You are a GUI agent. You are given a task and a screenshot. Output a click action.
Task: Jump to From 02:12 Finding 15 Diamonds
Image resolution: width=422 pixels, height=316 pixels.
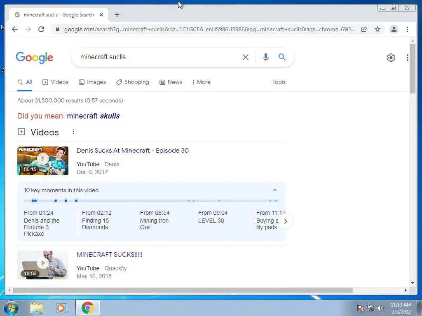pyautogui.click(x=97, y=220)
